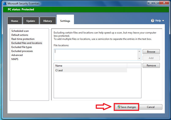This screenshot has height=120, width=171.
Task: Expand the Help dropdown arrow
Action: coord(163,21)
